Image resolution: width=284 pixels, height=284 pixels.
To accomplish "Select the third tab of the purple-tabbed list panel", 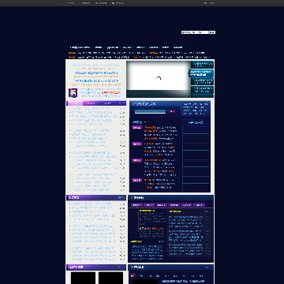I will coord(107,103).
